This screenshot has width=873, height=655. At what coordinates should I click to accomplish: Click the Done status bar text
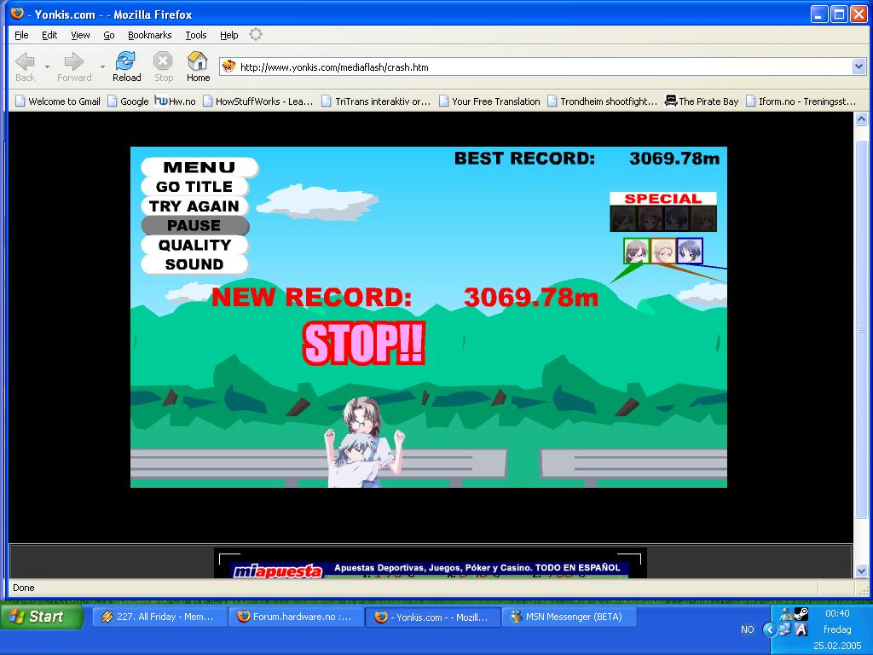coord(23,588)
